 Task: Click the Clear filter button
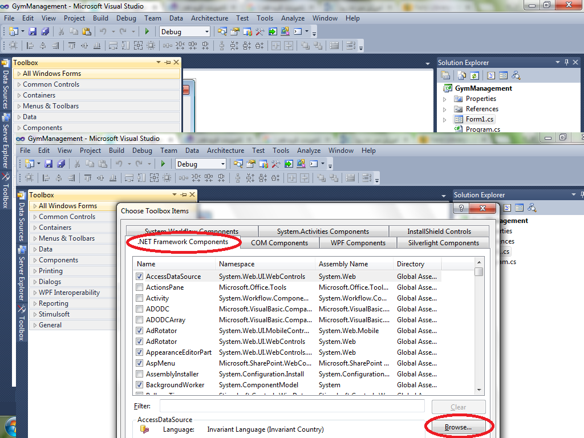pyautogui.click(x=459, y=407)
